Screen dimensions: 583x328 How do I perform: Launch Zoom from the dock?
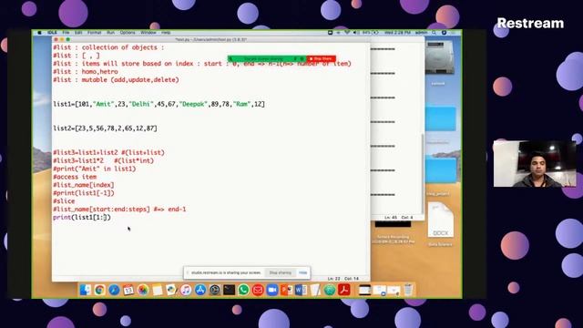pyautogui.click(x=272, y=290)
